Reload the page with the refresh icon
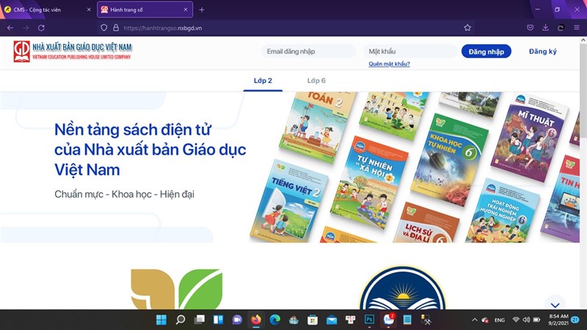 (x=42, y=27)
